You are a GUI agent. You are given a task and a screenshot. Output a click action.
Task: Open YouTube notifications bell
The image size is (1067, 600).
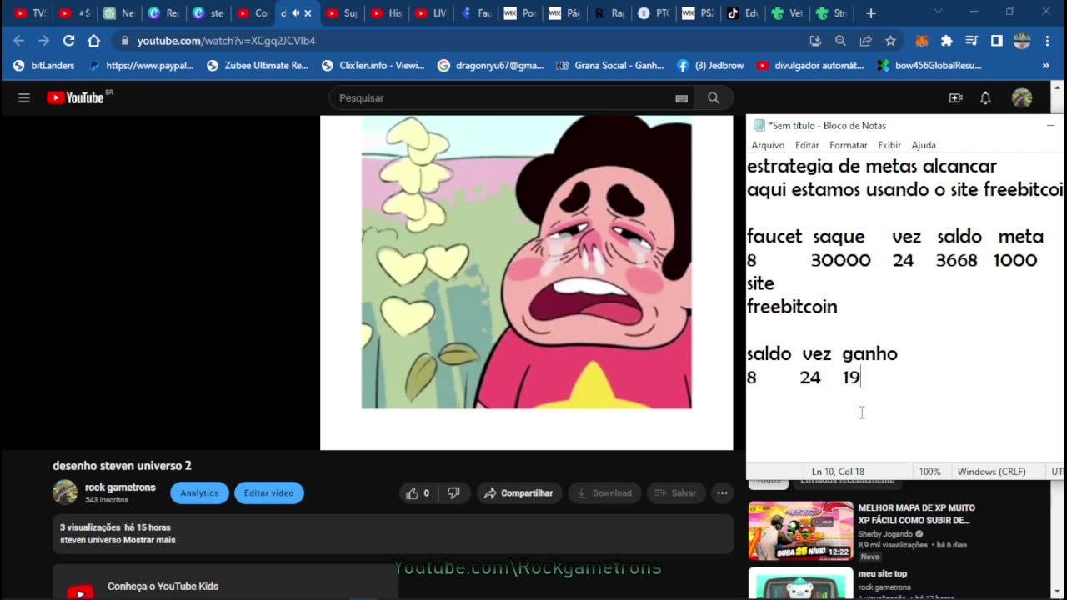click(x=985, y=97)
